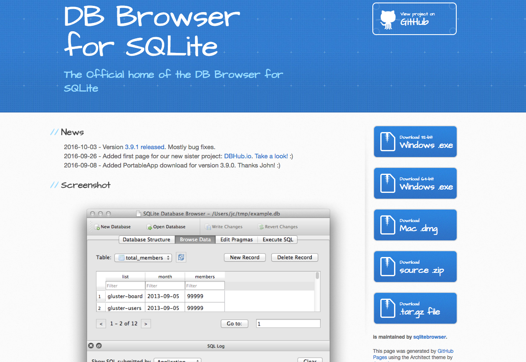
Task: Click the New Record button
Action: tap(245, 257)
